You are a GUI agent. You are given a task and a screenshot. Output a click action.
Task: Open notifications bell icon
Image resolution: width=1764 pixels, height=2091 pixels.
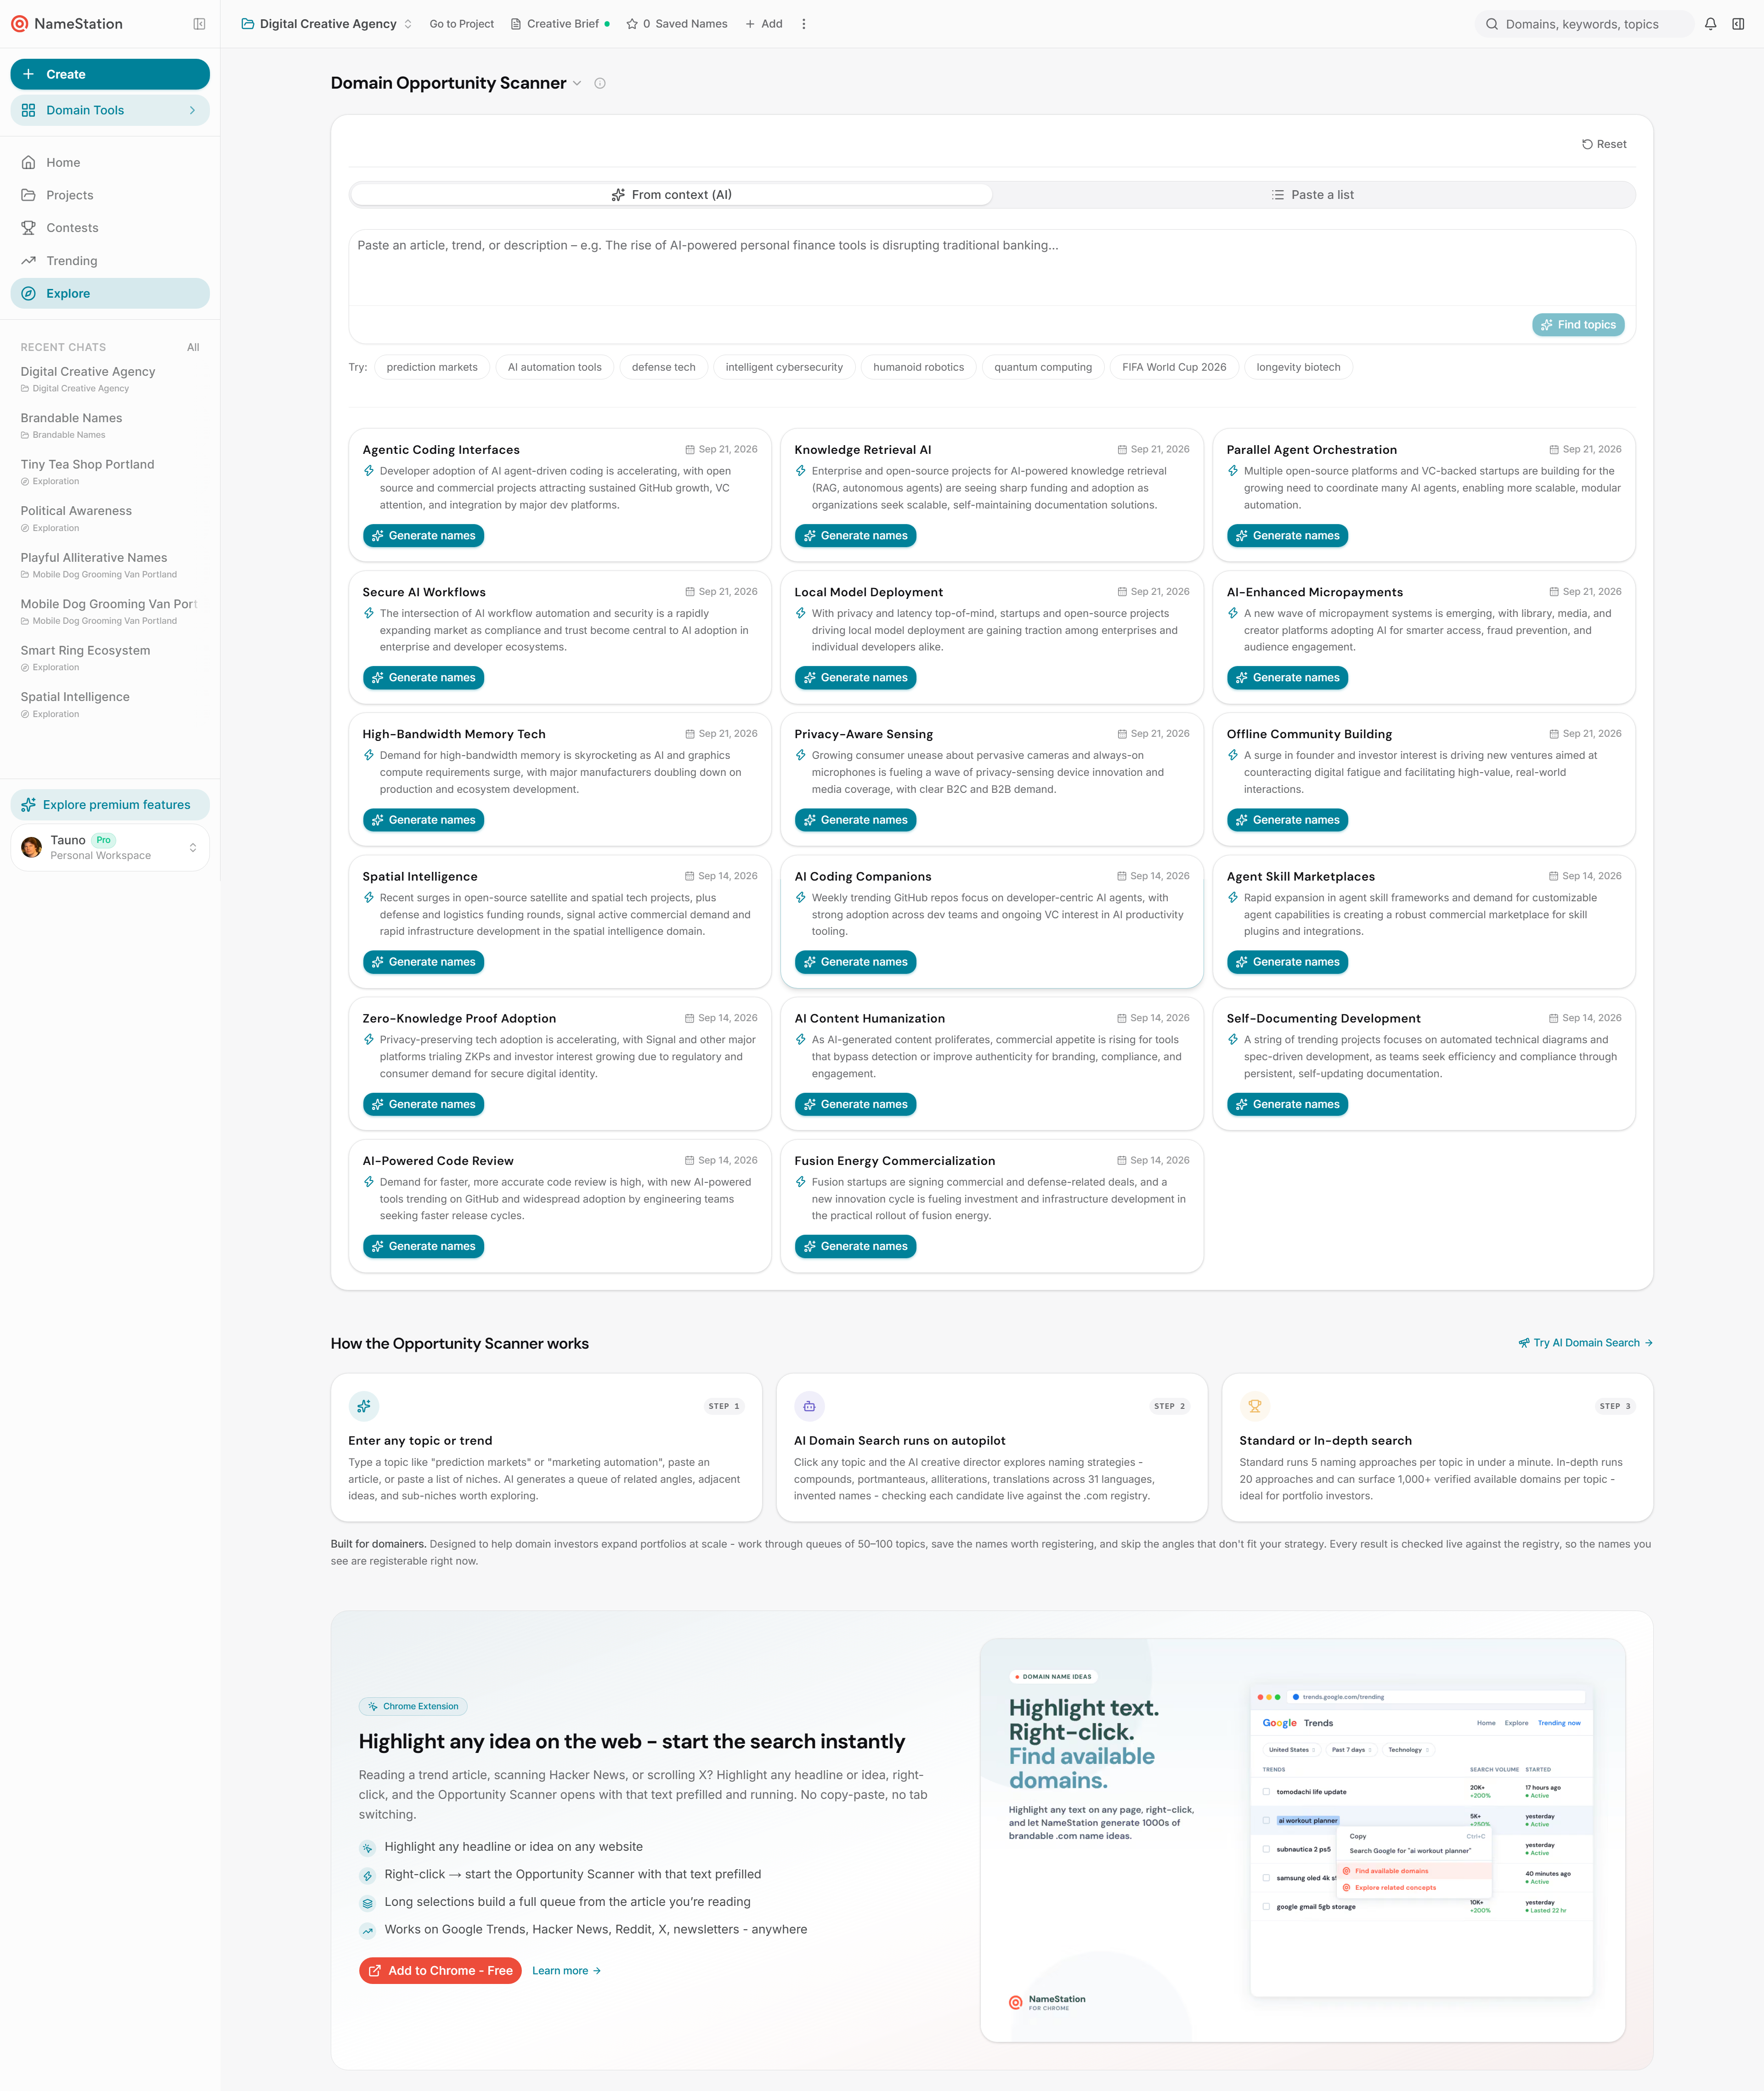point(1711,24)
